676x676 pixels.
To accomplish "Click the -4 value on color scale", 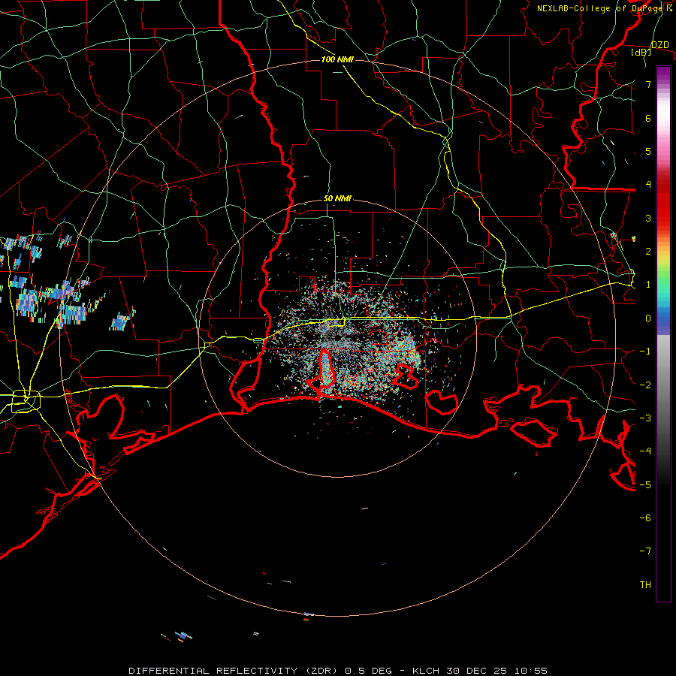I will pos(645,451).
